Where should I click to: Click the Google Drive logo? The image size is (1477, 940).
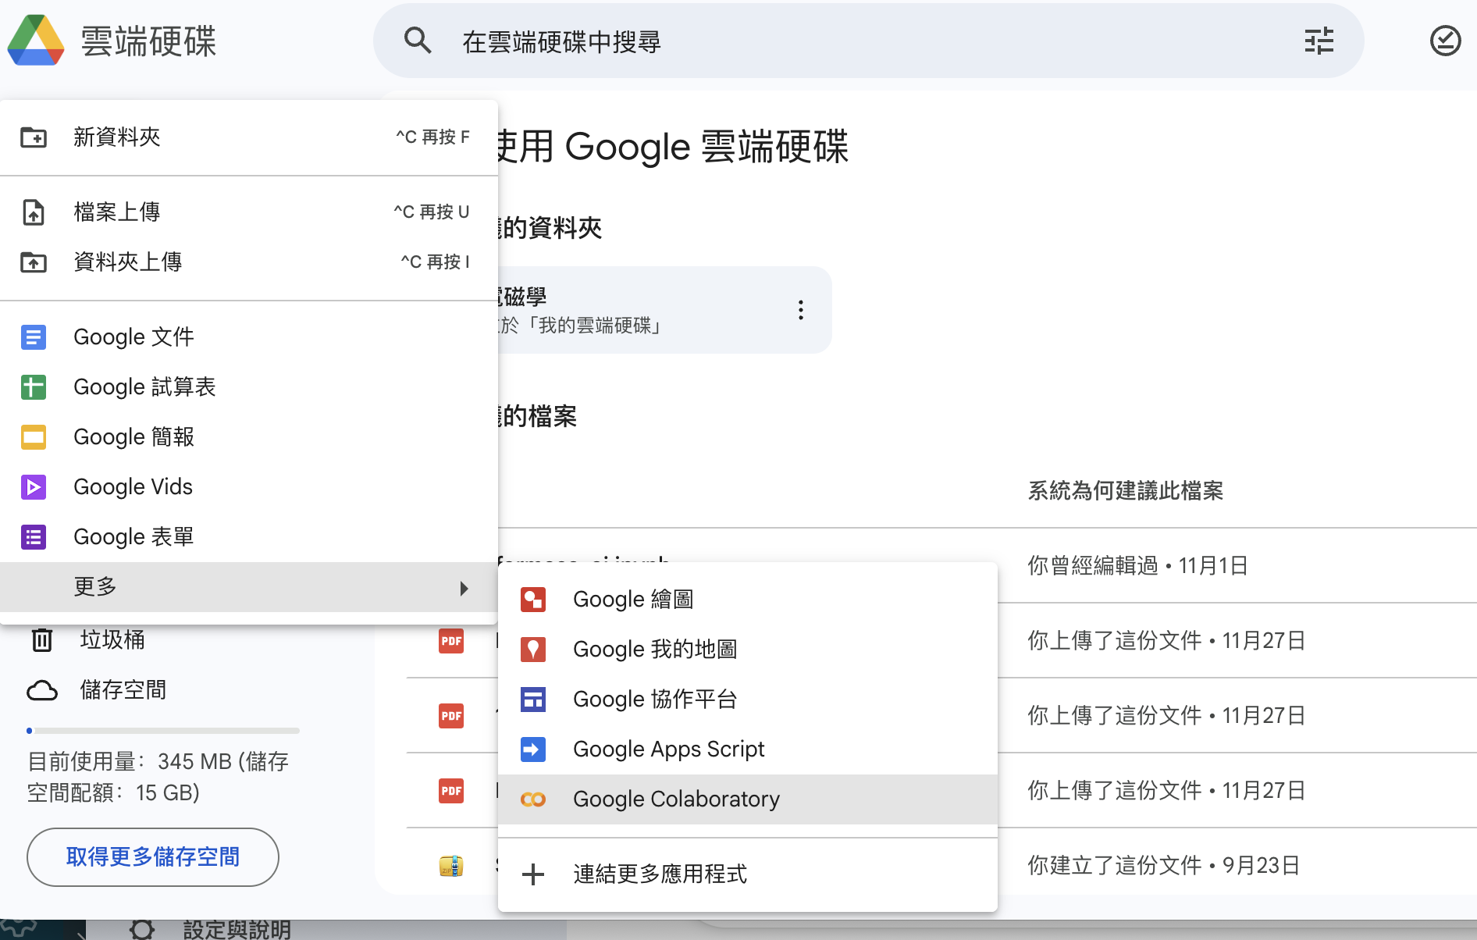click(x=35, y=40)
